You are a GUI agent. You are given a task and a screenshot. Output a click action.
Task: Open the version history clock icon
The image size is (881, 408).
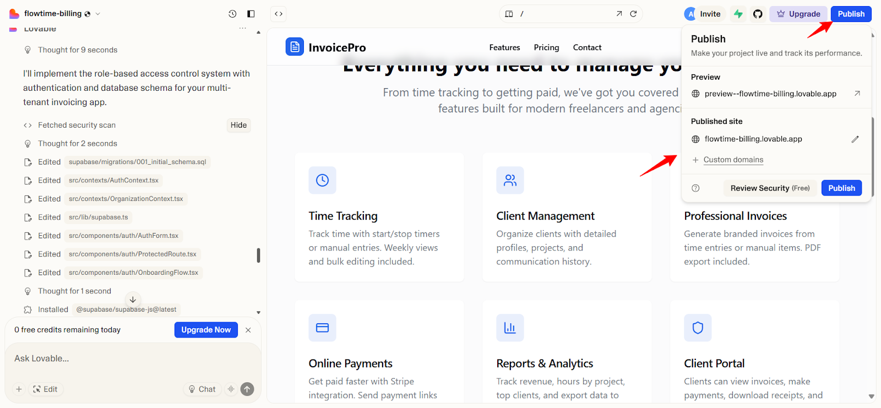[x=232, y=14]
